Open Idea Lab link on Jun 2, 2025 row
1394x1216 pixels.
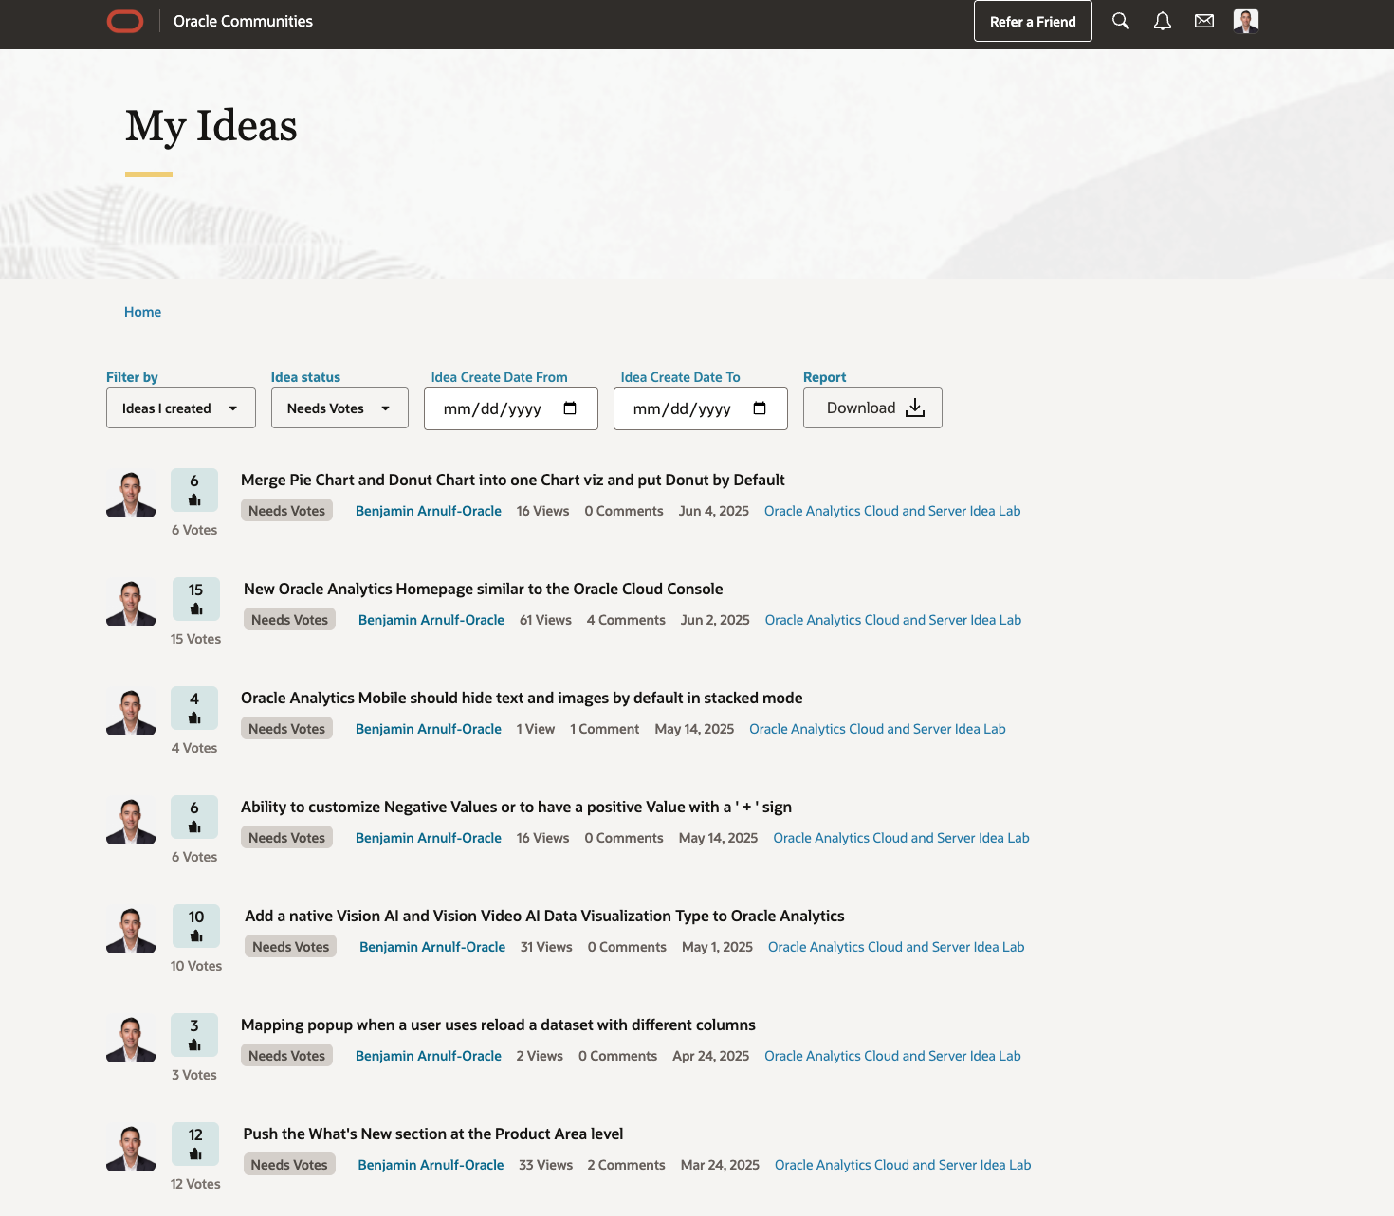(x=893, y=620)
